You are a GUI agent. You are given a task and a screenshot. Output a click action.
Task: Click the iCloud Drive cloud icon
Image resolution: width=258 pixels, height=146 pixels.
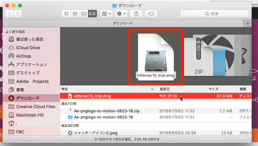point(11,48)
